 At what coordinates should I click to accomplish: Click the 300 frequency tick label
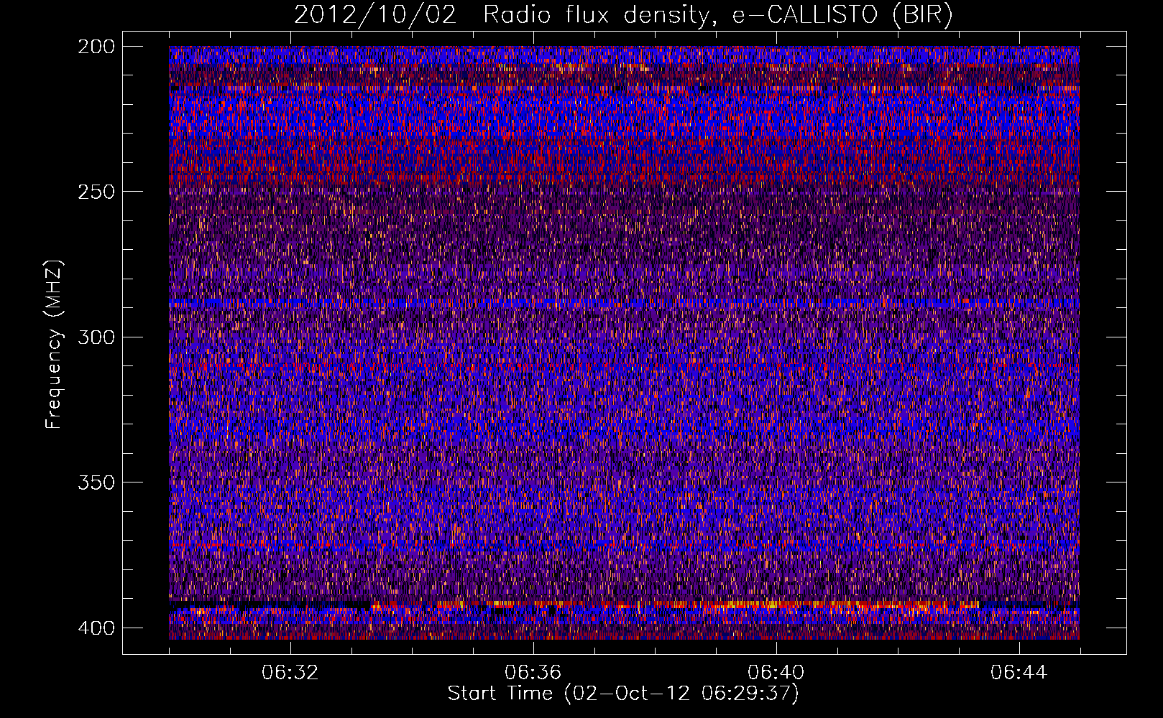pos(96,337)
